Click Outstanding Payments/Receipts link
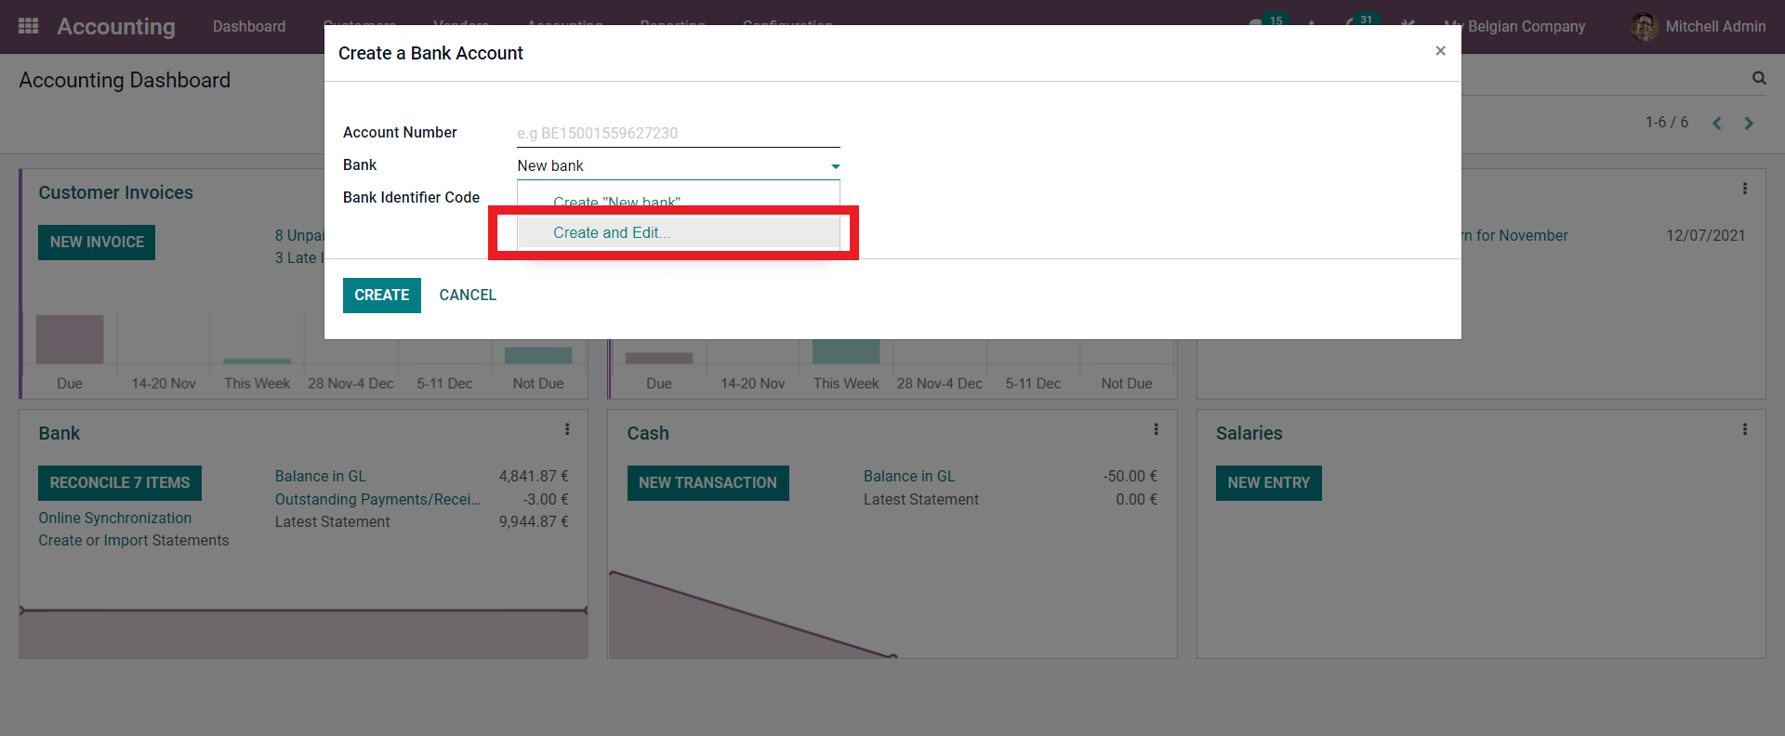This screenshot has height=736, width=1785. pyautogui.click(x=377, y=499)
